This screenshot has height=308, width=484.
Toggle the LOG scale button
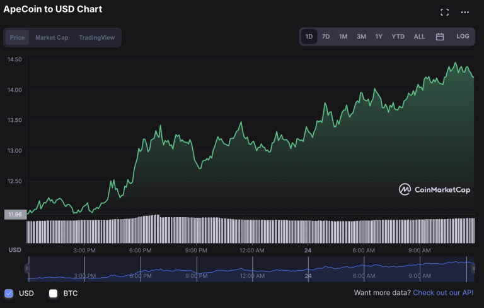pos(463,36)
